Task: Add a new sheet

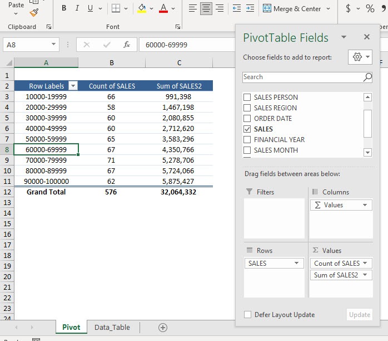Action: coord(162,328)
